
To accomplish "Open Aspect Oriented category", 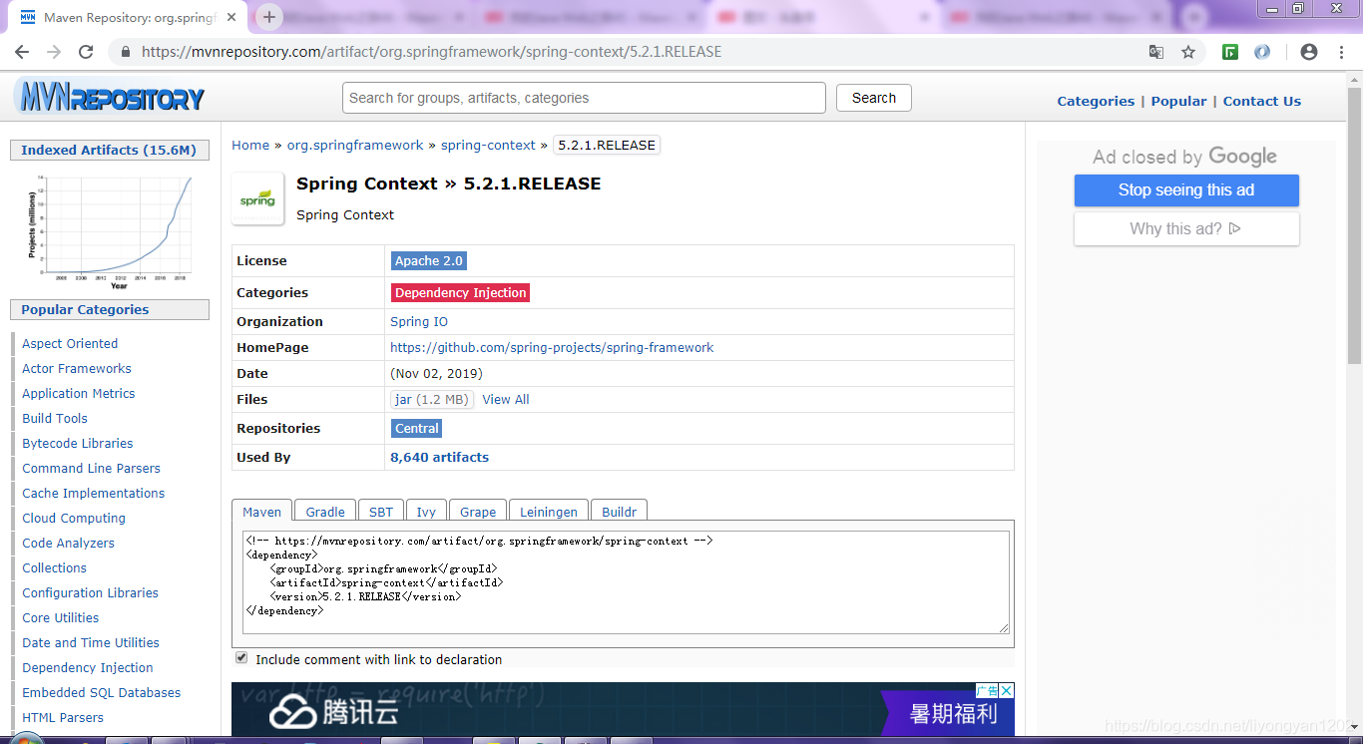I will pyautogui.click(x=70, y=343).
